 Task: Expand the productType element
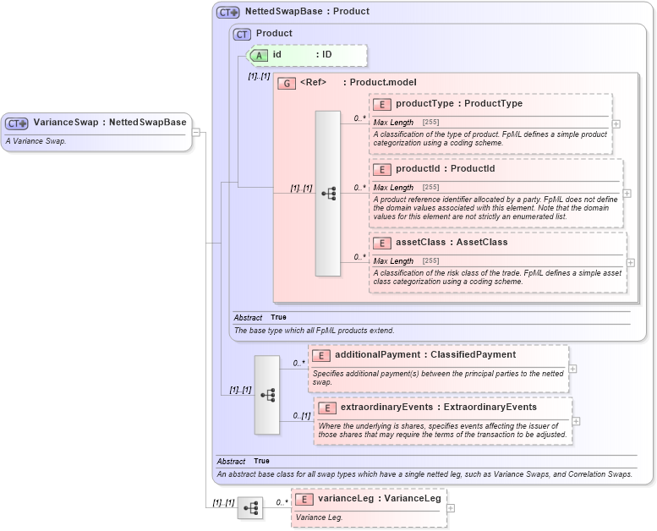pyautogui.click(x=616, y=124)
